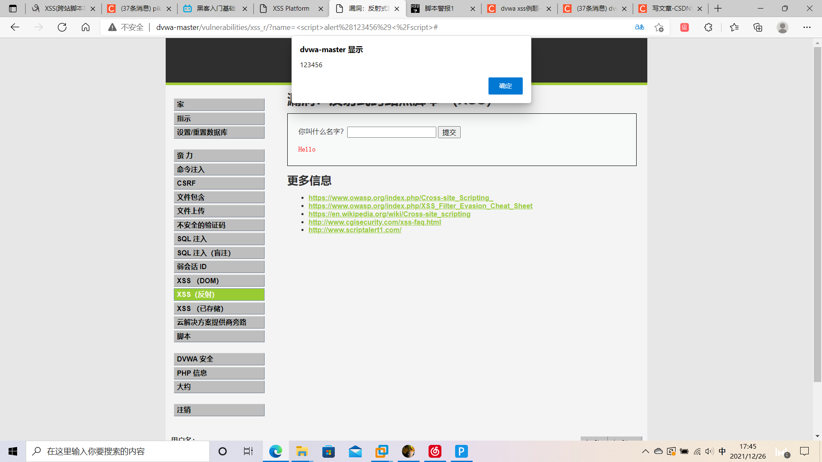Click the 你叫什么名字 text input field
Image resolution: width=822 pixels, height=462 pixels.
(x=391, y=132)
